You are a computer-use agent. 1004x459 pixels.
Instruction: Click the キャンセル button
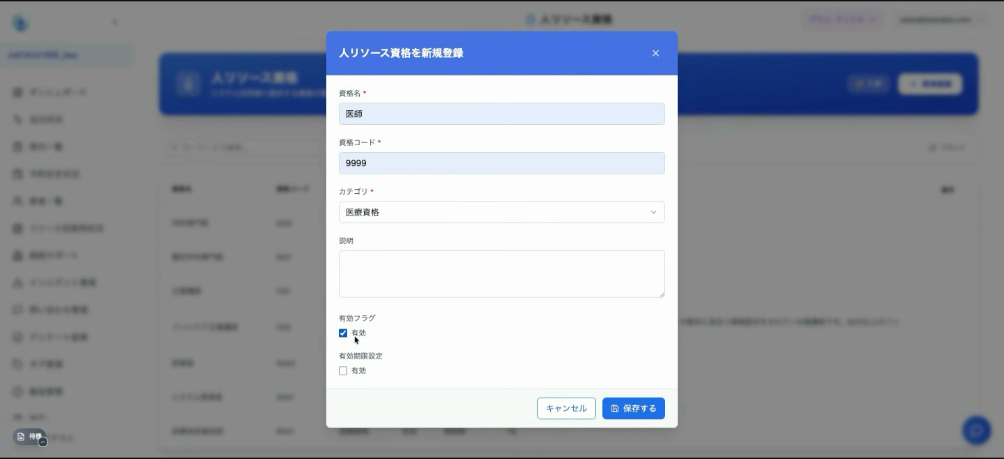click(566, 408)
